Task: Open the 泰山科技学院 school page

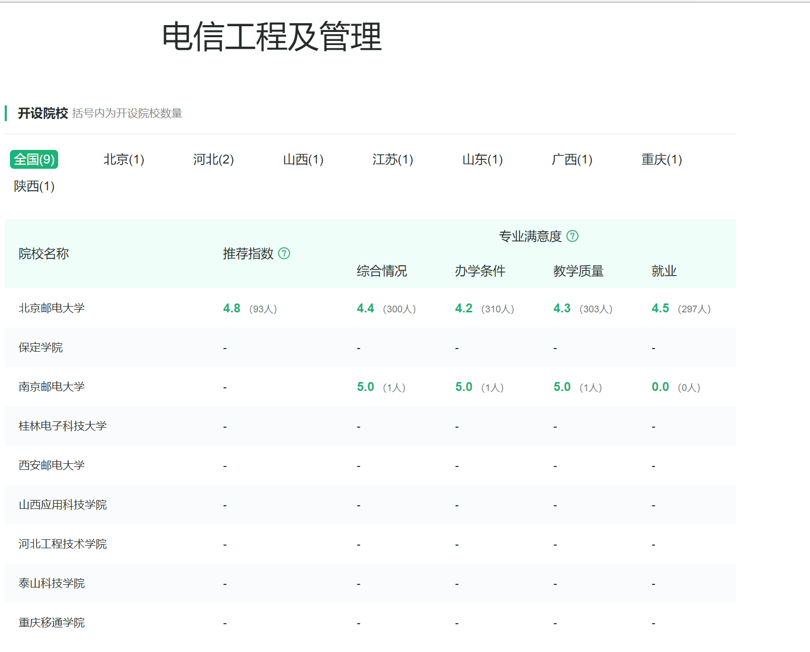Action: pyautogui.click(x=51, y=583)
